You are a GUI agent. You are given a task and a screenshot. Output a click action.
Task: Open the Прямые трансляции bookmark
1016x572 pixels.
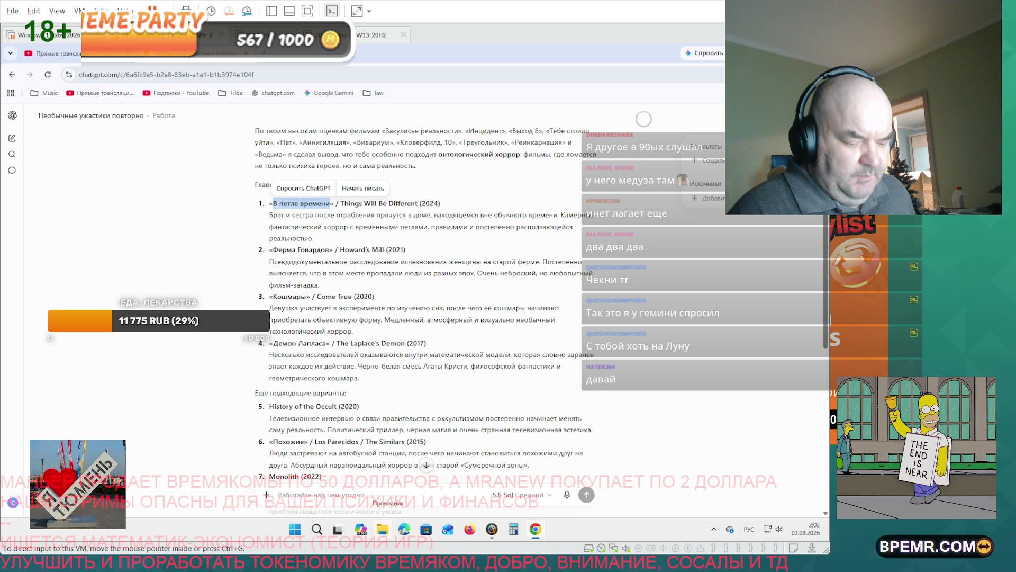100,93
